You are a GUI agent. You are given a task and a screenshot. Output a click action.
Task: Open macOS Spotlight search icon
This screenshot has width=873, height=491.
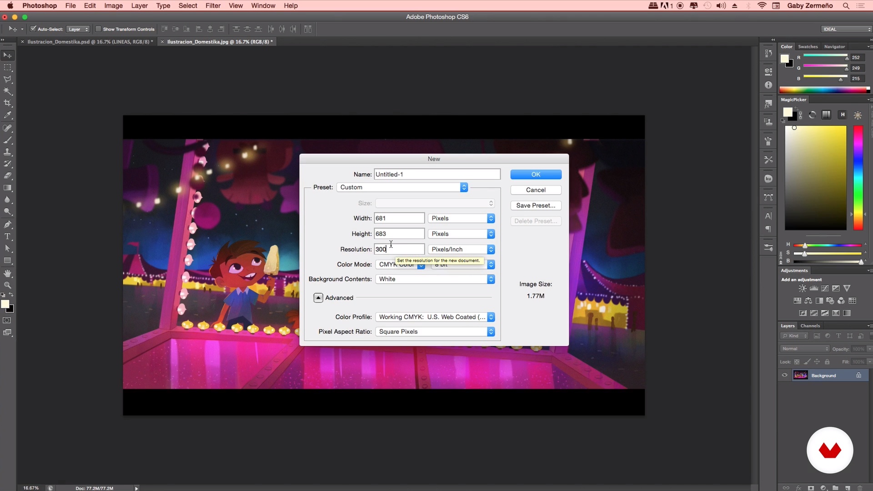pos(846,5)
